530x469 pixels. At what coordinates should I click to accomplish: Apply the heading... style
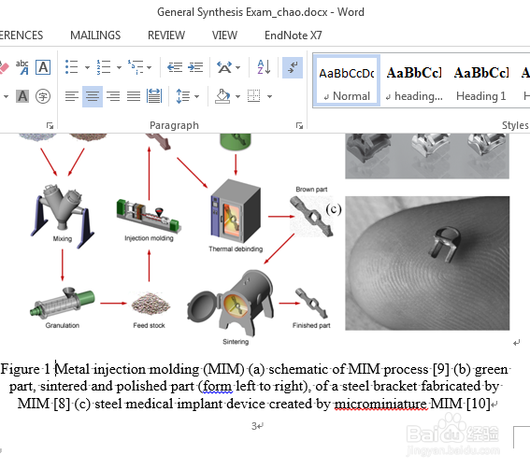point(414,81)
